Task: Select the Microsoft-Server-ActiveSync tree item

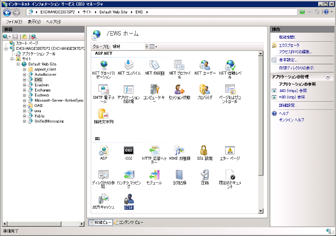Action: [59, 100]
